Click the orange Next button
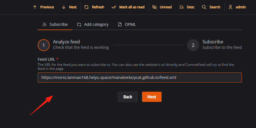Screen dimensions: 256x128 point(152,97)
